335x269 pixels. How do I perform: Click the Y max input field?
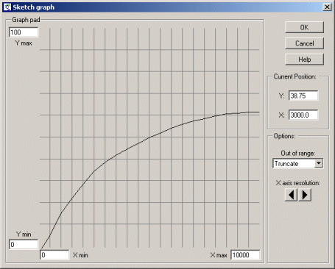24,32
